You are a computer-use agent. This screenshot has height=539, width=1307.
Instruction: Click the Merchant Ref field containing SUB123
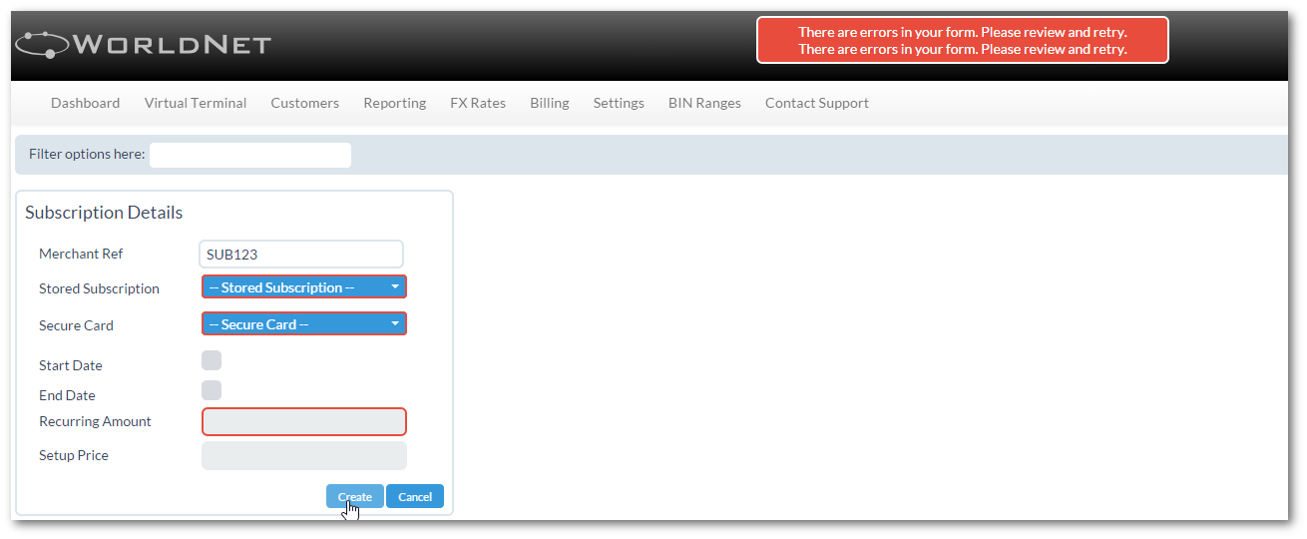point(301,255)
